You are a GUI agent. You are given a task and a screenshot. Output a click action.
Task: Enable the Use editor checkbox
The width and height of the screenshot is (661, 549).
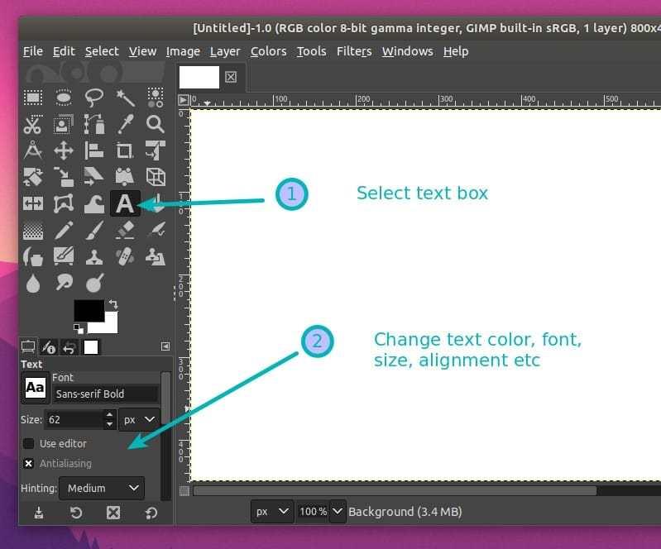(29, 444)
